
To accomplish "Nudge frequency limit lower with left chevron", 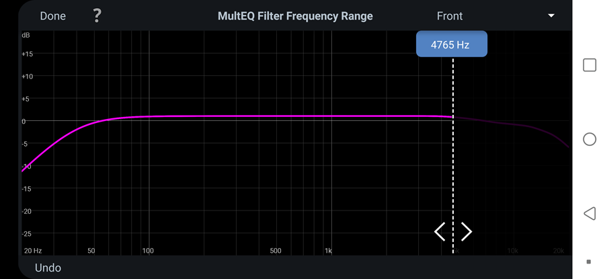I will (x=440, y=232).
